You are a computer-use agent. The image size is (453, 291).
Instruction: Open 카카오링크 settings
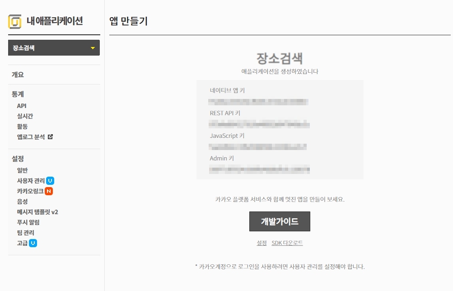tap(30, 191)
